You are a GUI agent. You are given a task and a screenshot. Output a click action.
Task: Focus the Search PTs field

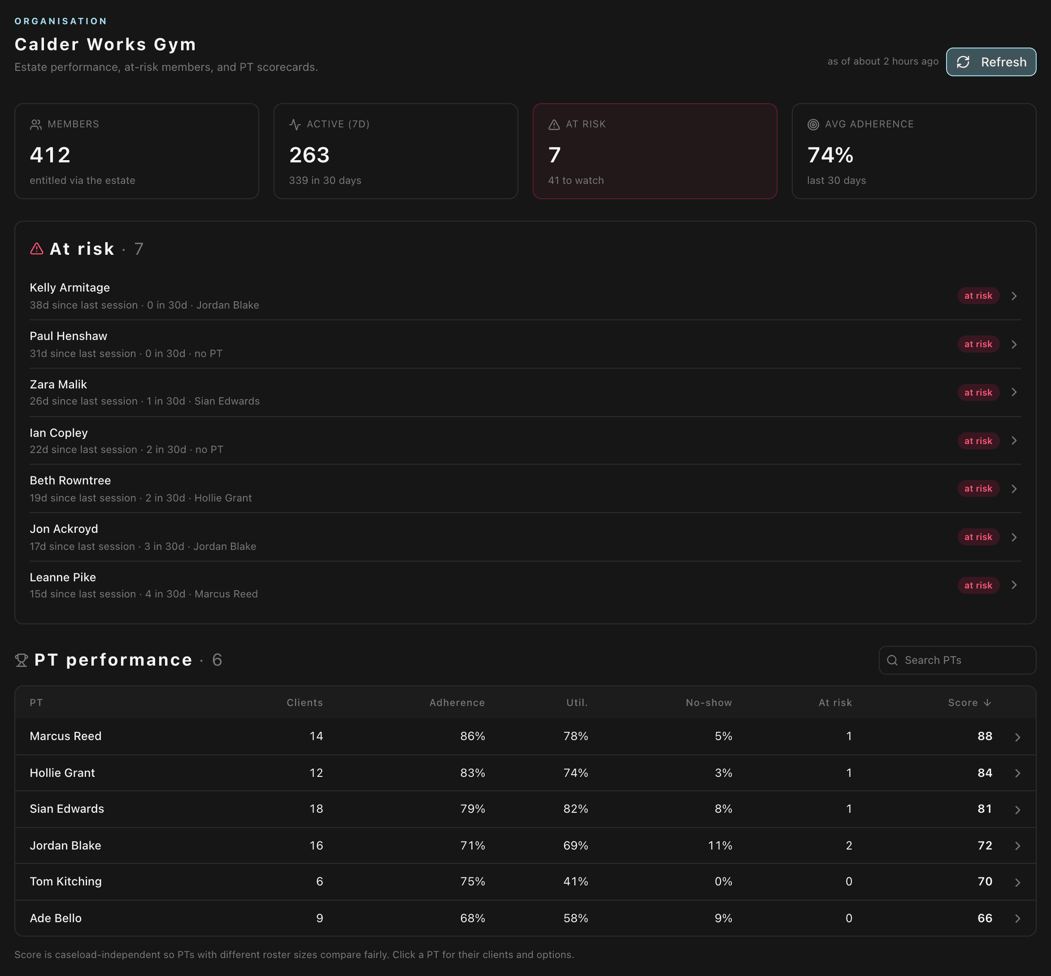point(957,660)
